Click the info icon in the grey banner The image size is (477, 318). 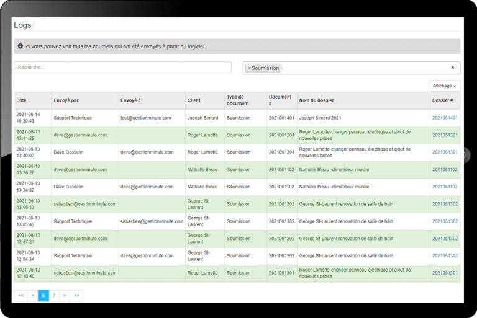(x=20, y=46)
